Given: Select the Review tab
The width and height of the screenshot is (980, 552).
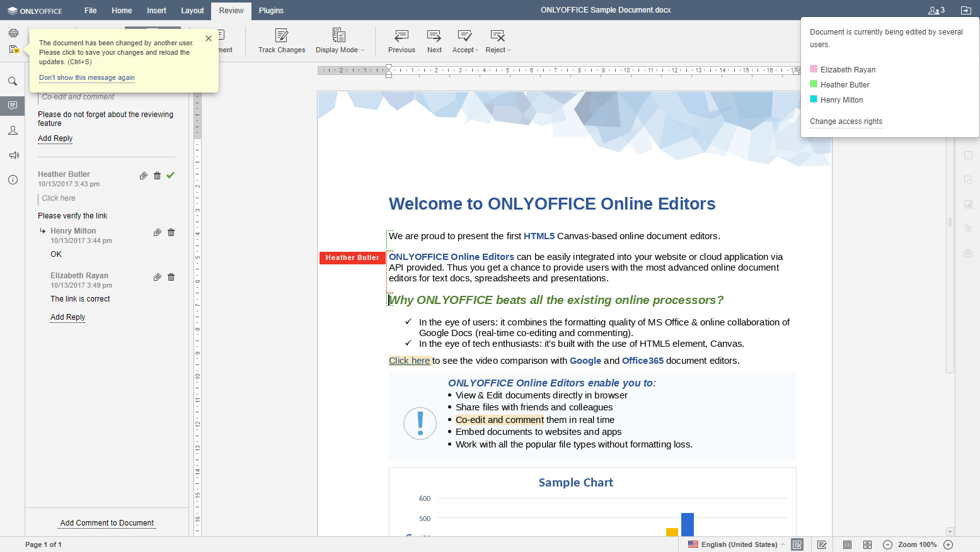Looking at the screenshot, I should (231, 11).
